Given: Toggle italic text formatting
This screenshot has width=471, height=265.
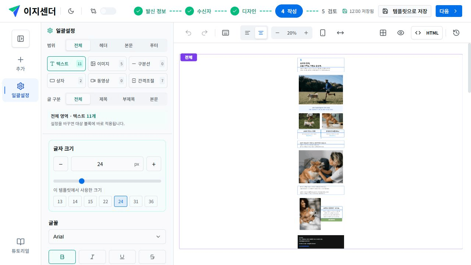Looking at the screenshot, I should point(92,257).
